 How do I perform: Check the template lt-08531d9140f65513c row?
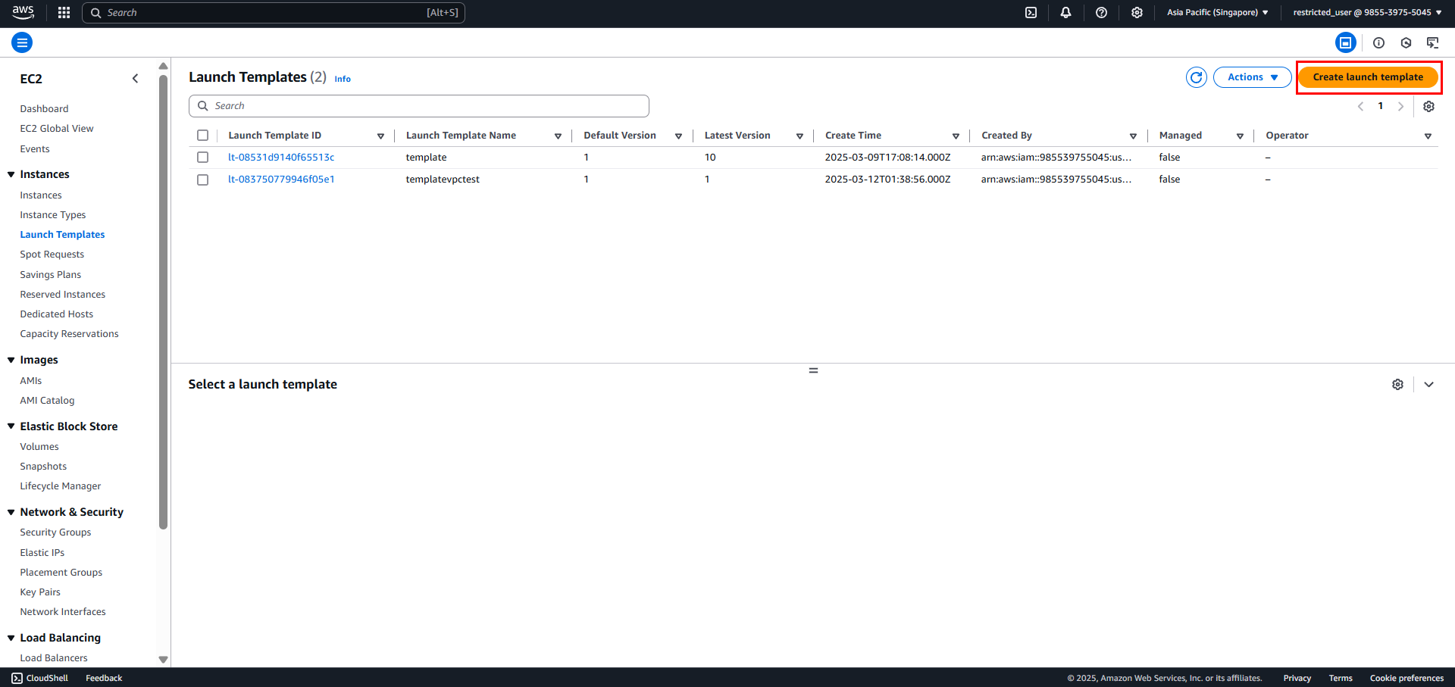pyautogui.click(x=202, y=158)
